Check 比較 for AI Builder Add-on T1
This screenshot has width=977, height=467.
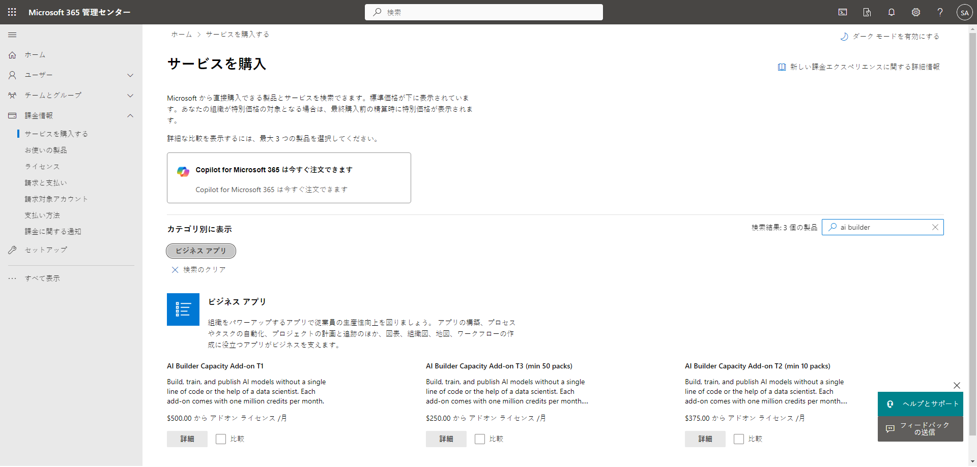click(x=221, y=439)
